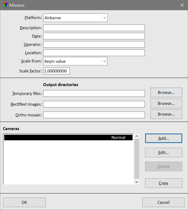Confirm the mission settings with OK
Screen dimensions: 188x210
coord(25,202)
